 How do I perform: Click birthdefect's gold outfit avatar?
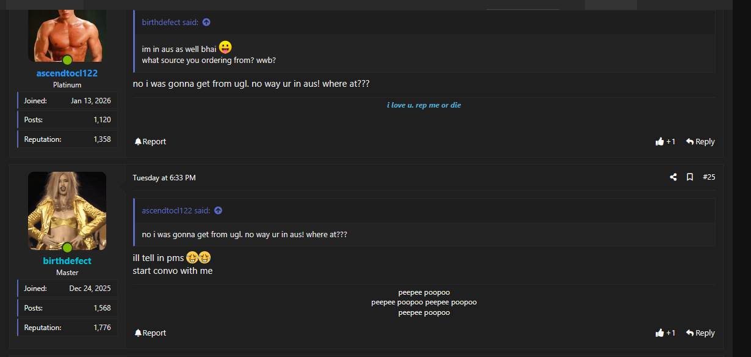click(x=67, y=210)
